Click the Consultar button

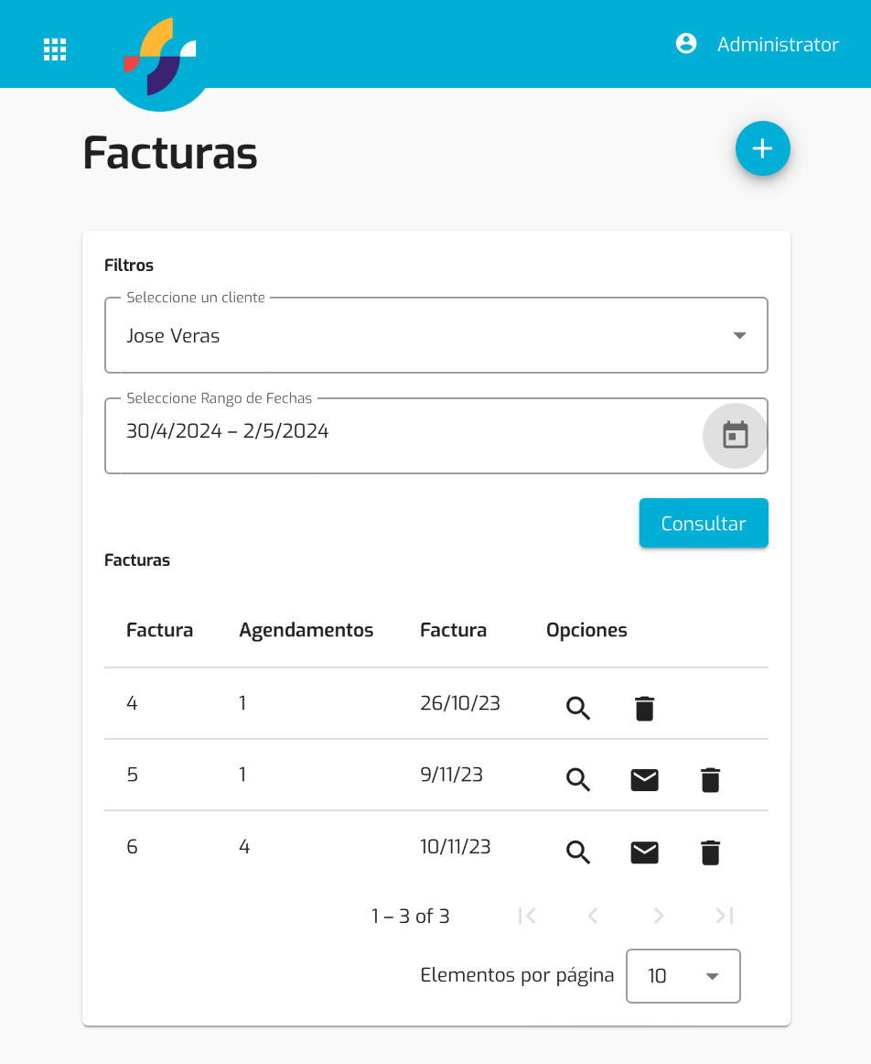[x=704, y=523]
